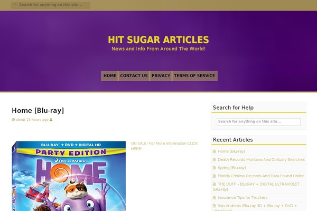Image resolution: width=317 pixels, height=211 pixels.
Task: Focus the top bar search field
Action: coord(51,5)
